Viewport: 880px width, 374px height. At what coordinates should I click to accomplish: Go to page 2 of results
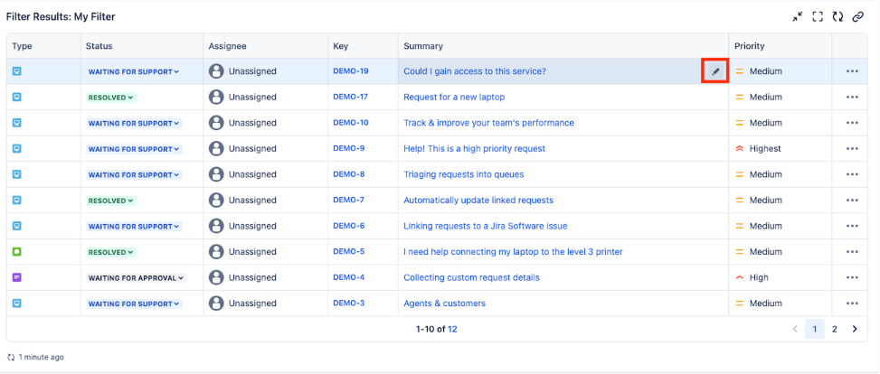pos(835,329)
